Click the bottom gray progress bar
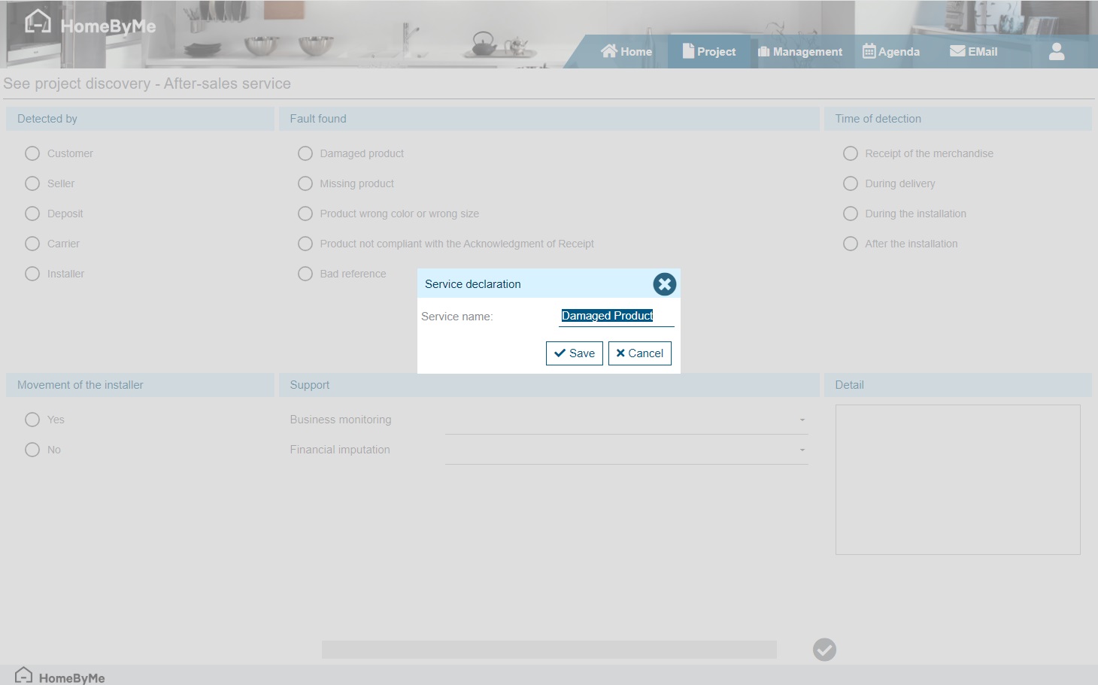The height and width of the screenshot is (685, 1098). (x=549, y=650)
